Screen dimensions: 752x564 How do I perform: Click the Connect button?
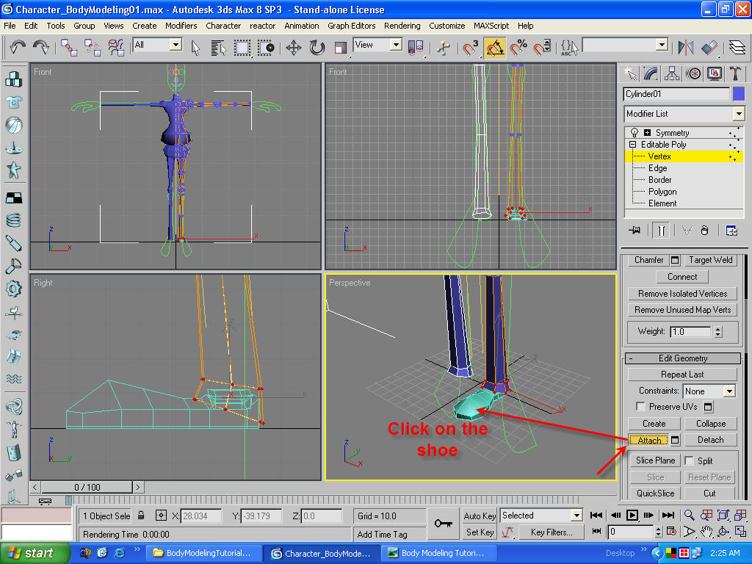(682, 277)
